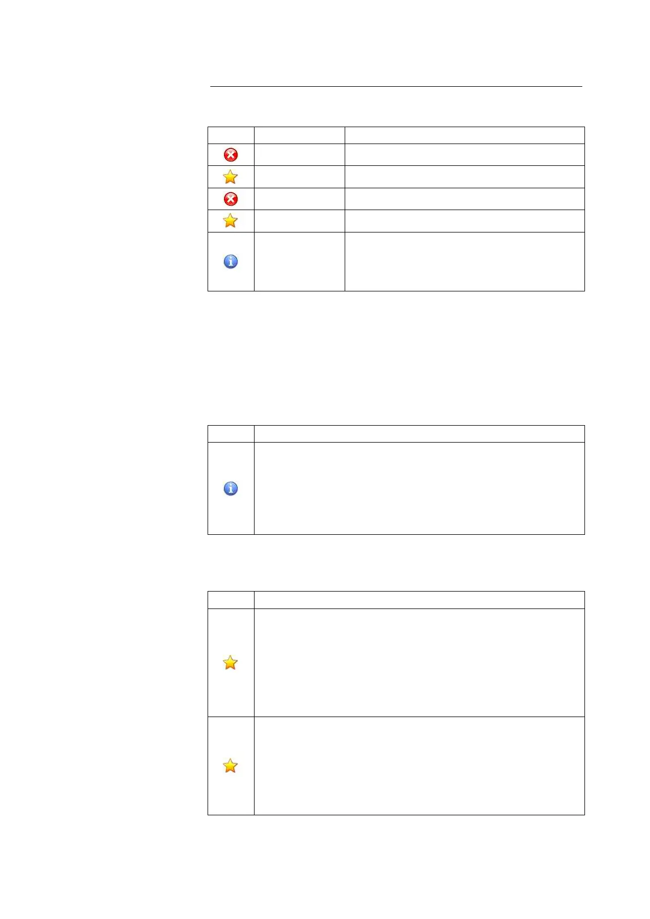This screenshot has width=650, height=919.
Task: Click the second red X icon in top table
Action: click(x=231, y=199)
